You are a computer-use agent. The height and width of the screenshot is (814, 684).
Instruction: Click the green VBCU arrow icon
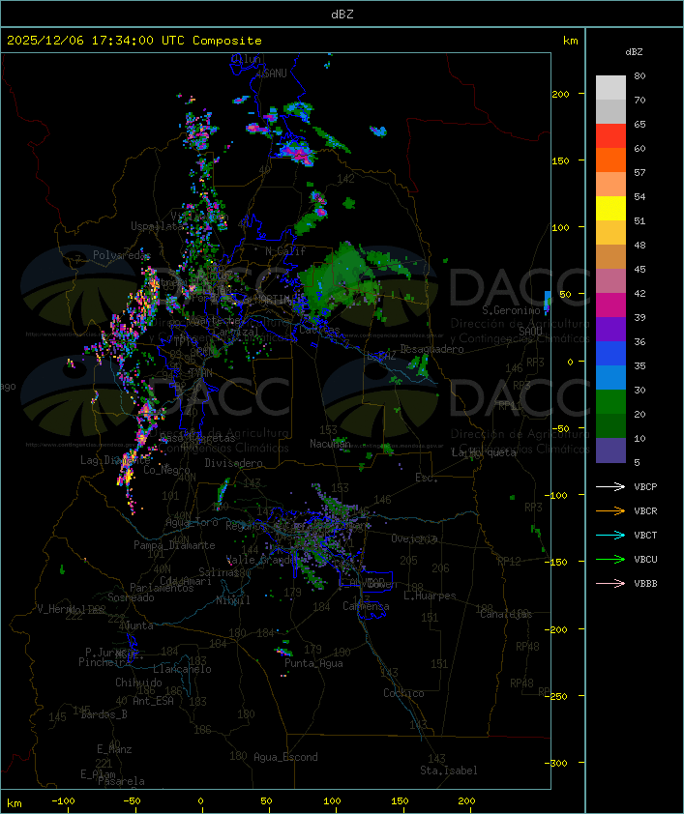610,559
